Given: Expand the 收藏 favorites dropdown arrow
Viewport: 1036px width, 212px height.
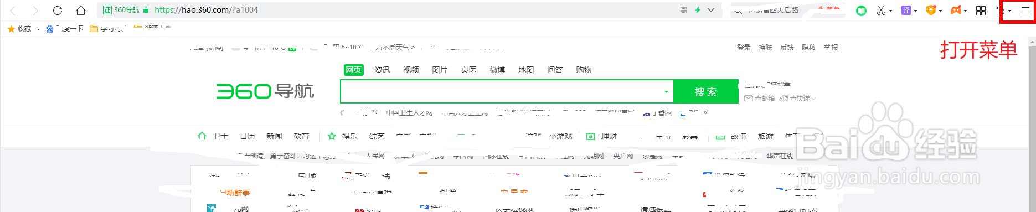Looking at the screenshot, I should tap(38, 29).
